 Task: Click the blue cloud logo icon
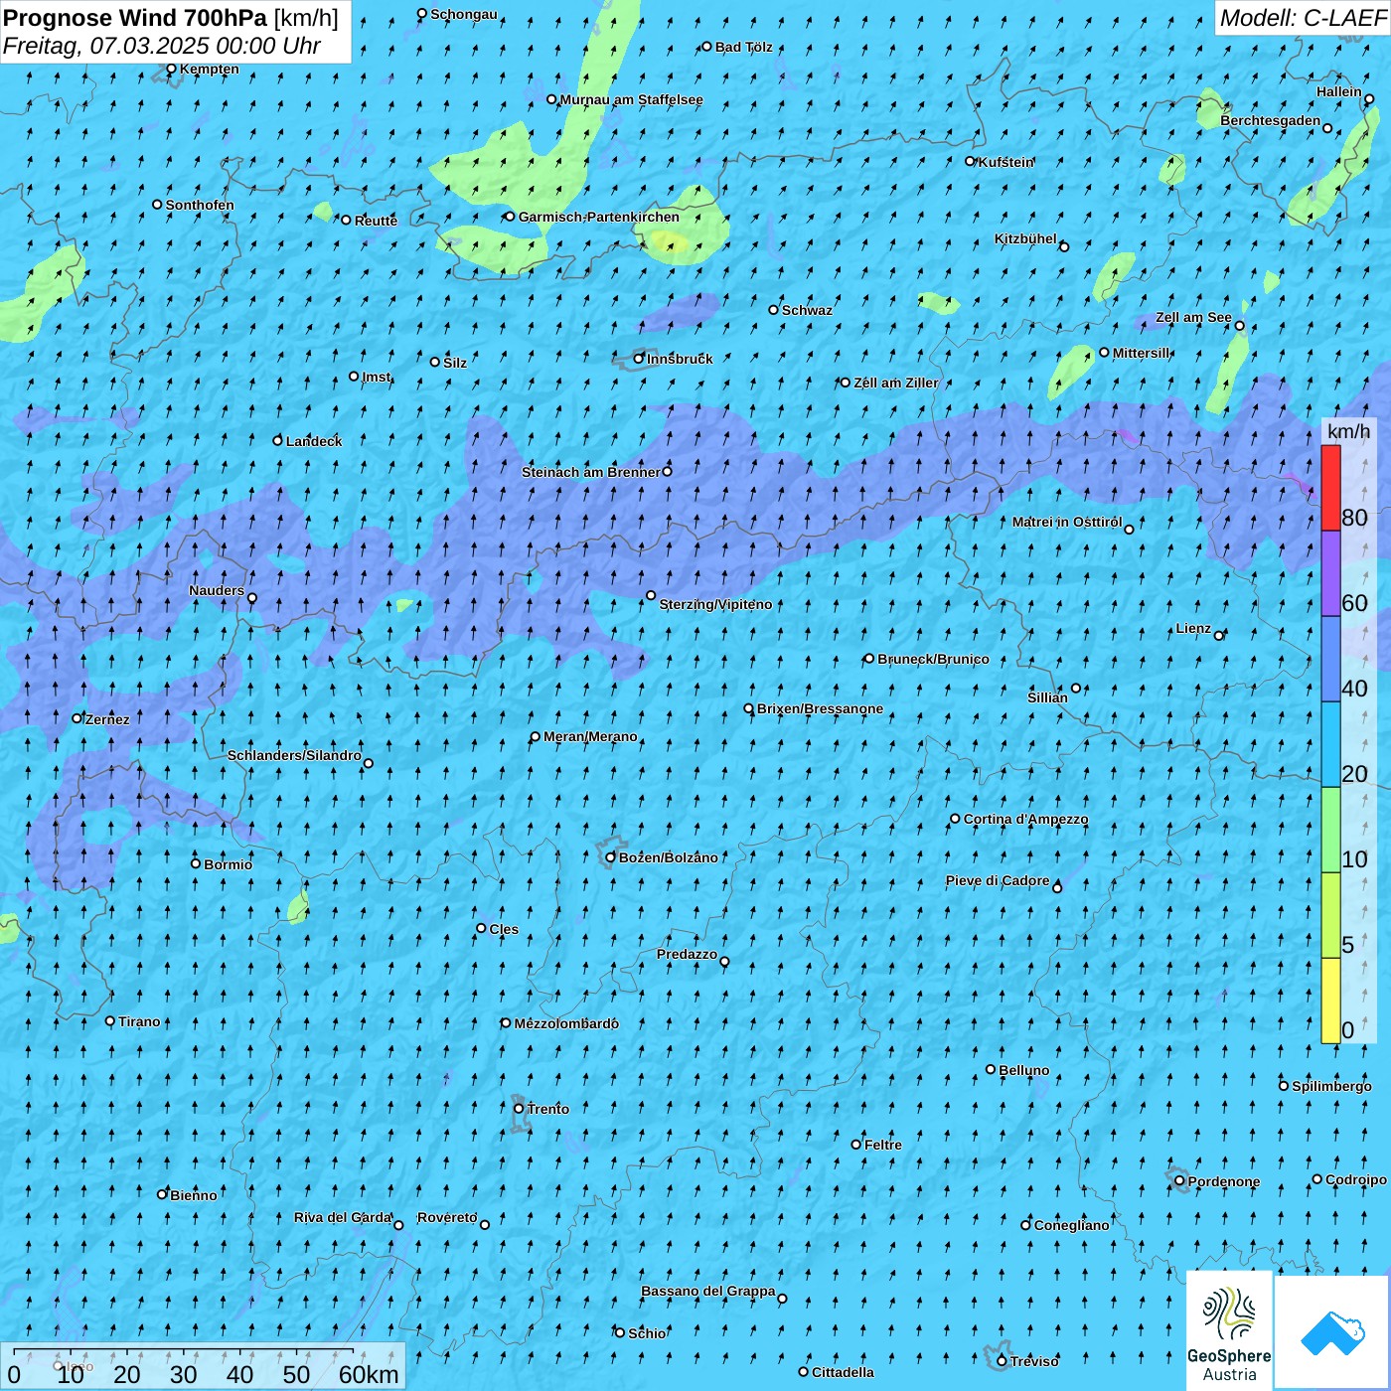[1332, 1332]
